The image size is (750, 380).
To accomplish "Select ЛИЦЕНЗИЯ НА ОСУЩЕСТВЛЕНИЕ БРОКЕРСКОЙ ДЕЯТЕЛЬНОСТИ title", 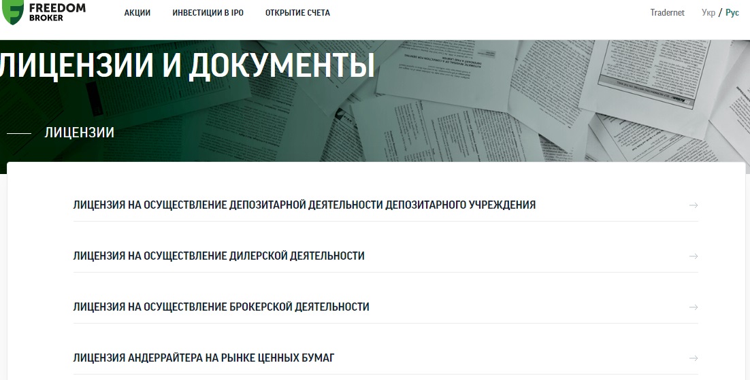I will click(x=221, y=307).
